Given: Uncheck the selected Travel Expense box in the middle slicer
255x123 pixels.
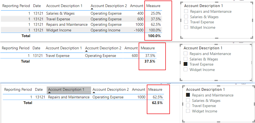Looking at the screenshot, I should pos(186,64).
